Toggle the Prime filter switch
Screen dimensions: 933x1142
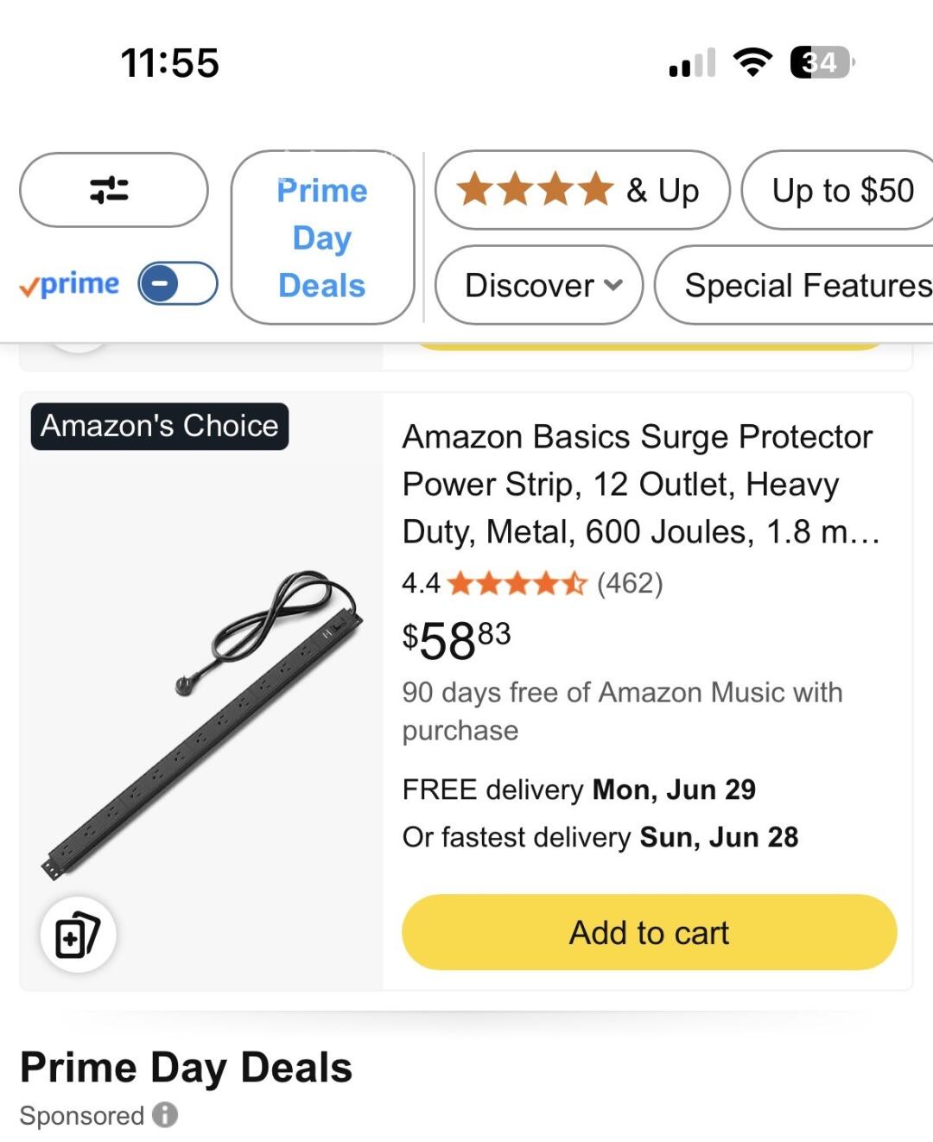[178, 283]
